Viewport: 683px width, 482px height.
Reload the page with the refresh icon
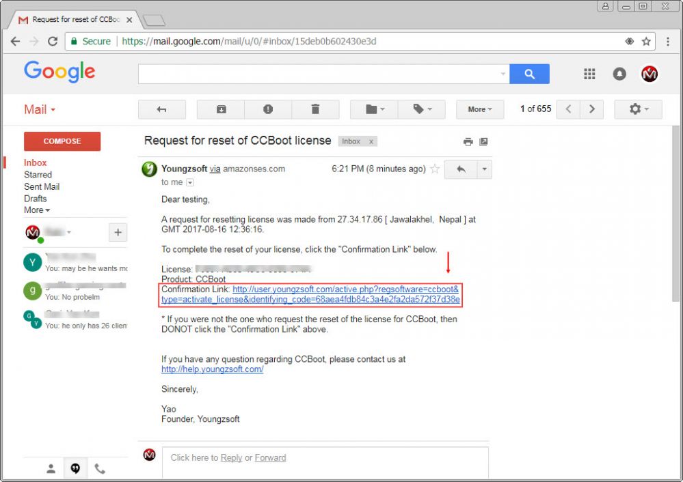(x=53, y=42)
